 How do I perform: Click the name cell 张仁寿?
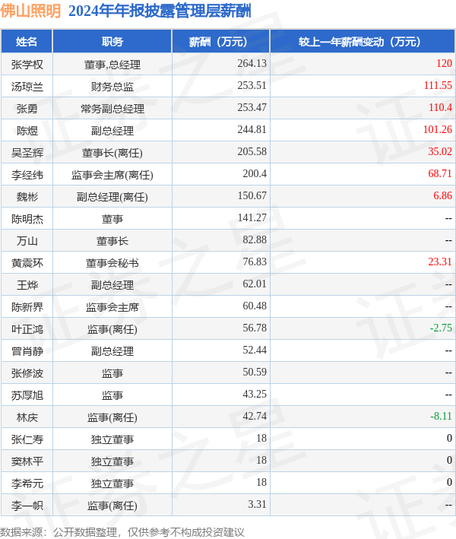point(27,439)
